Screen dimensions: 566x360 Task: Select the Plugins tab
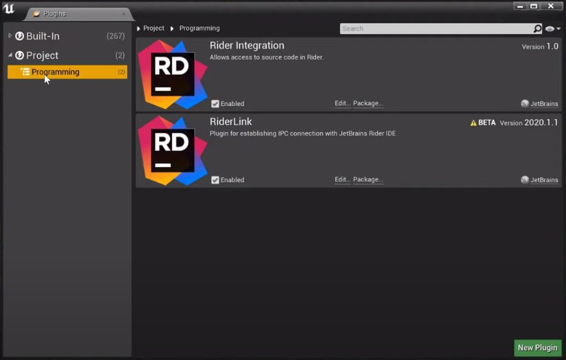tap(78, 14)
